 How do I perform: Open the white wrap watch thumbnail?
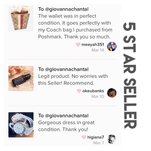click(x=21, y=125)
